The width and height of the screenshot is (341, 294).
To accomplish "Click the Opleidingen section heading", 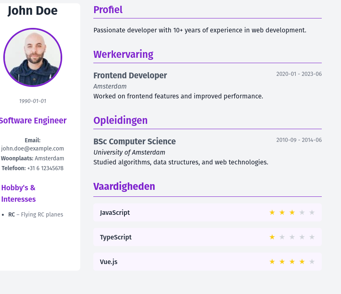I will coord(120,121).
